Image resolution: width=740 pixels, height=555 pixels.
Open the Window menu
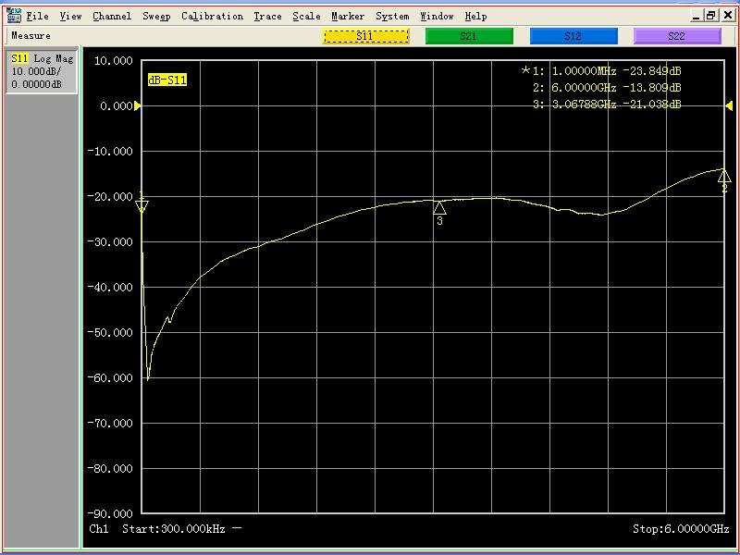click(437, 16)
